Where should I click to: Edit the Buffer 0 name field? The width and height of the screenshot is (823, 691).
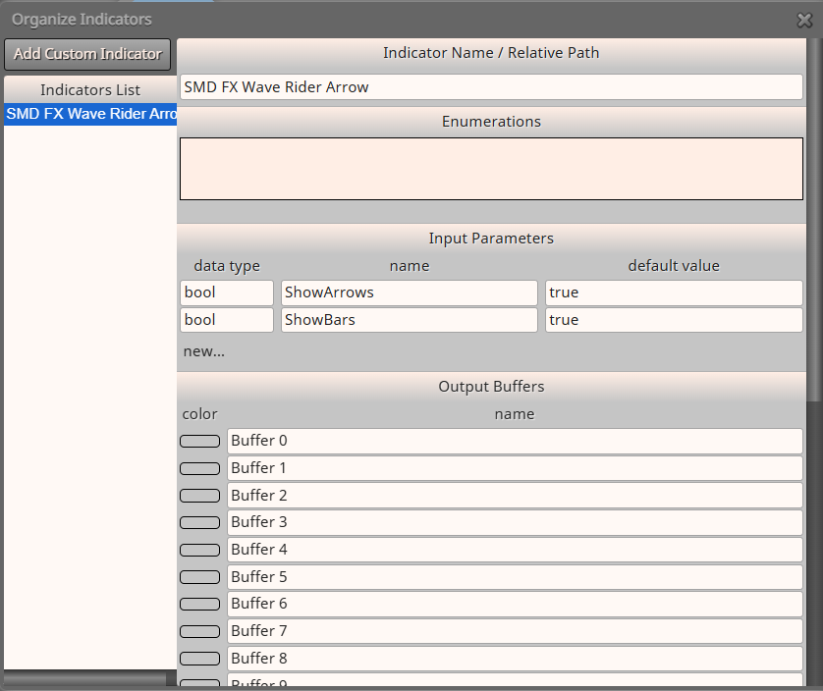tap(515, 441)
